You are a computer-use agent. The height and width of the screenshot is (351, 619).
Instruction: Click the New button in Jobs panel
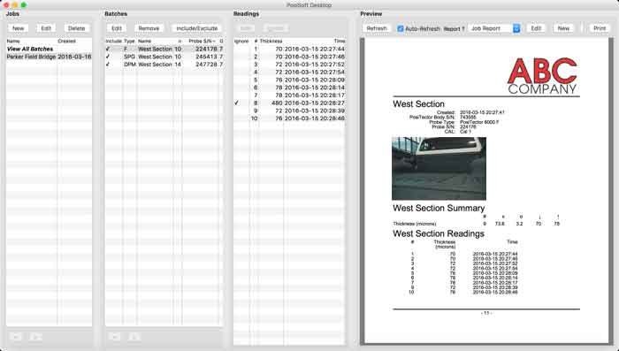click(19, 28)
